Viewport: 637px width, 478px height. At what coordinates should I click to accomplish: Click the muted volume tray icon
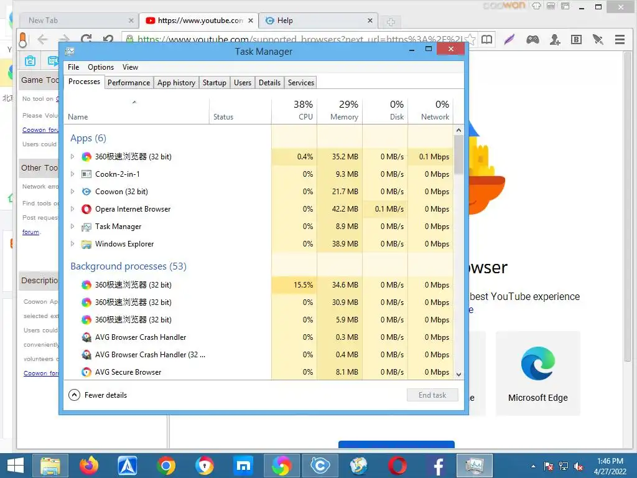click(x=579, y=466)
